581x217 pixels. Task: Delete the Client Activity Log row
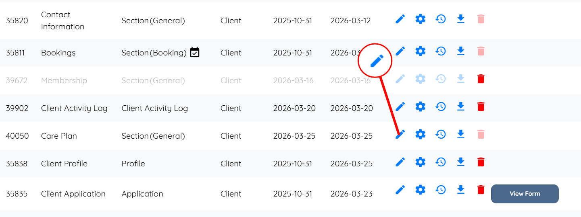(481, 106)
